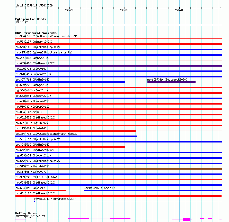229x222 pixels.
Task: Open nsv1064557 (Coe2014) label
Action: point(99,188)
